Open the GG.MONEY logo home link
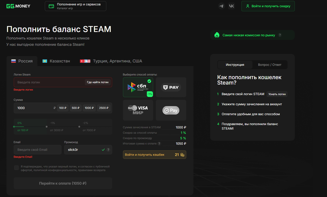327x197 pixels. coord(18,6)
